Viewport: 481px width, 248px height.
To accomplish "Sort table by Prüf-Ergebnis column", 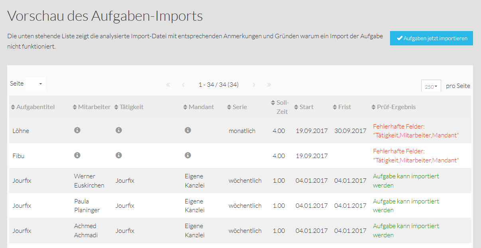I will (x=394, y=107).
